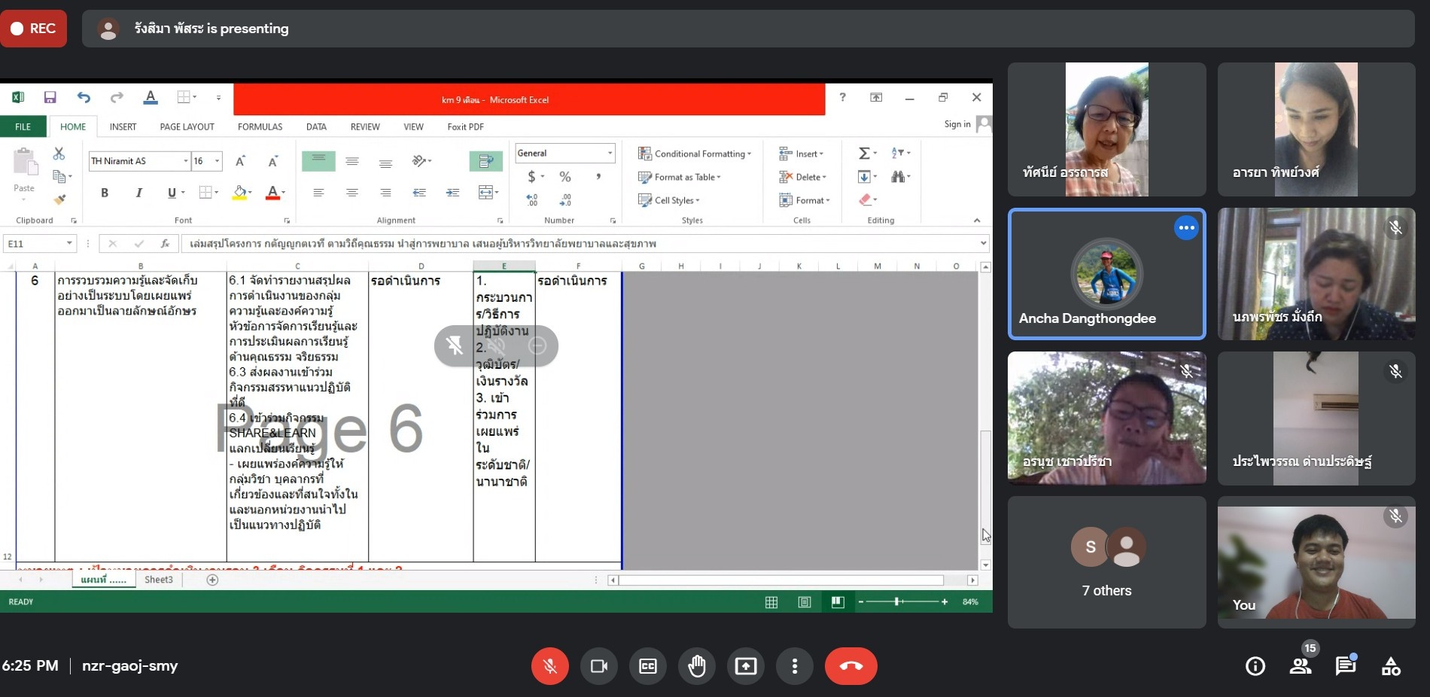Click Ancha Dangthongdee's tile options button
Image resolution: width=1430 pixels, height=697 pixels.
[x=1186, y=227]
